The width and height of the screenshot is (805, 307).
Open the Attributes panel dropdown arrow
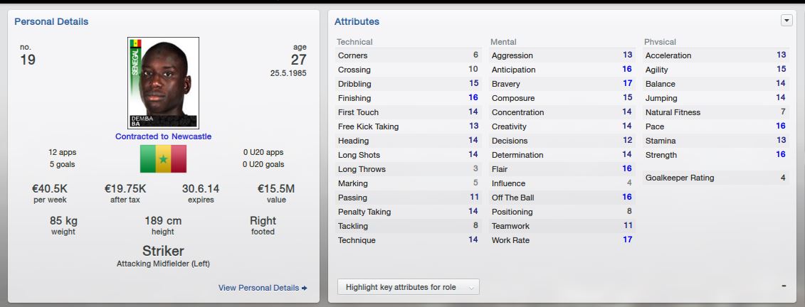point(786,21)
